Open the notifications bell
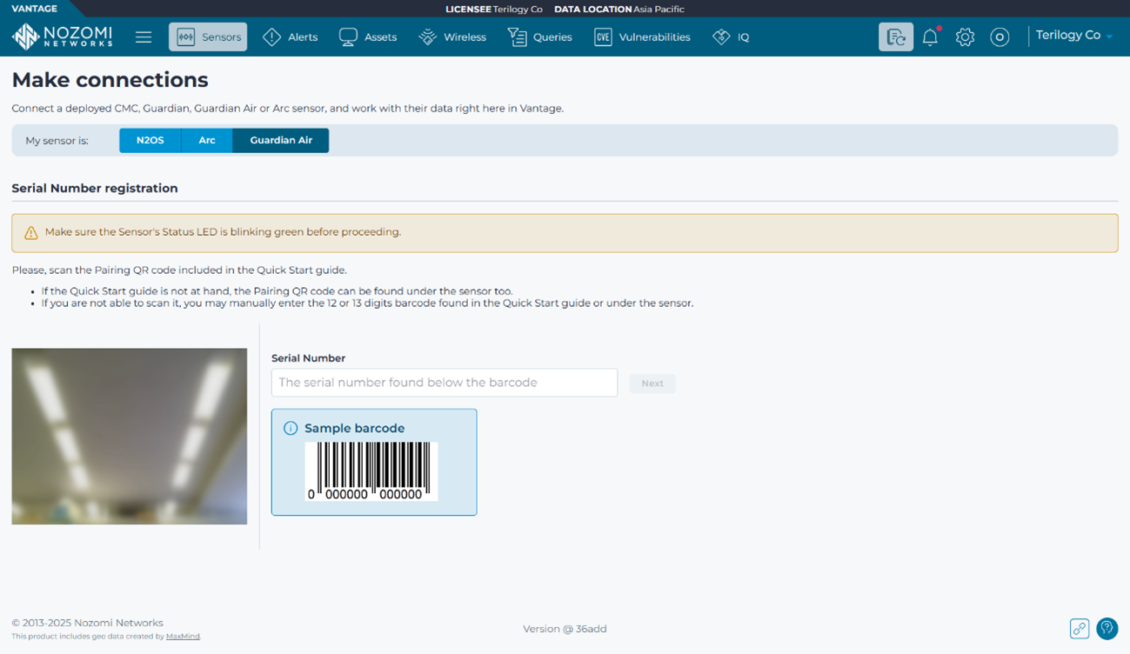This screenshot has height=654, width=1130. click(x=930, y=37)
